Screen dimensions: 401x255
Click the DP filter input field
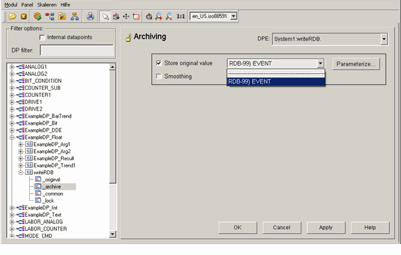[77, 50]
